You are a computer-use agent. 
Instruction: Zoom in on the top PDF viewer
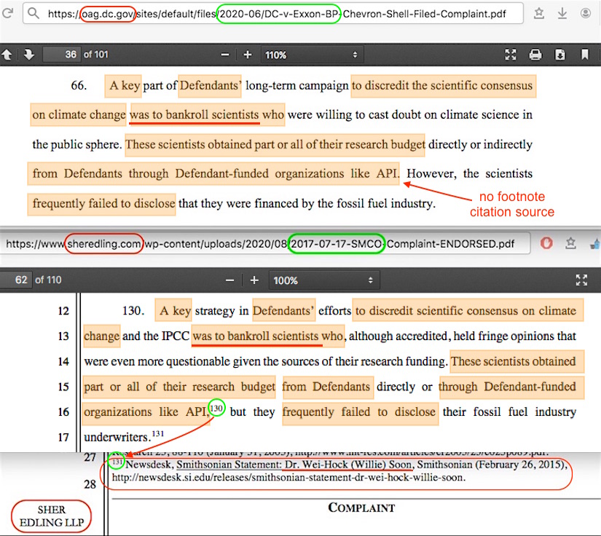(x=248, y=55)
